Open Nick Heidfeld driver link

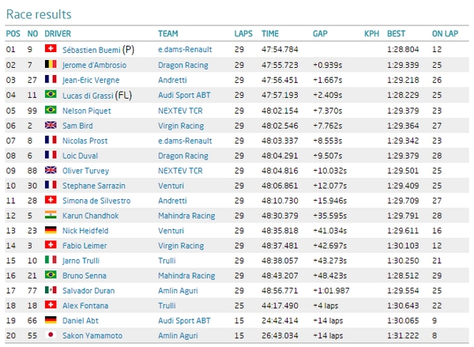(85, 231)
